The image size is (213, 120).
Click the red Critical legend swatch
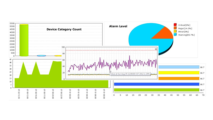pos(175,25)
